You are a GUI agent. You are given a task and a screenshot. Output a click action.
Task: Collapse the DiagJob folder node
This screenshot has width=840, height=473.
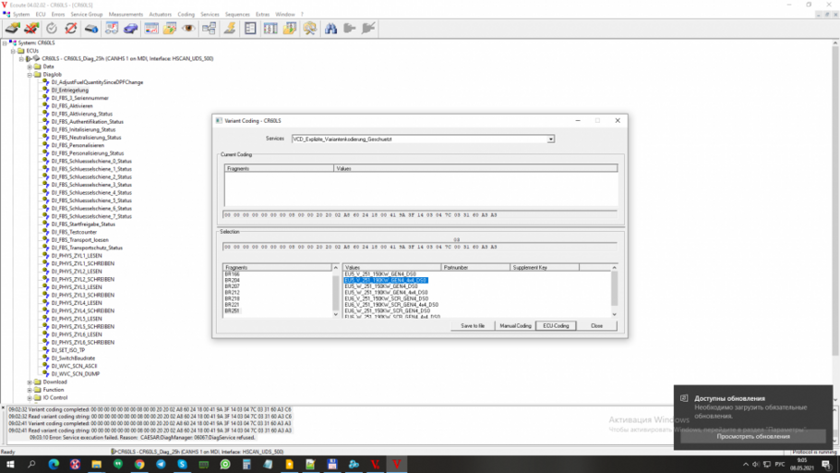click(x=30, y=75)
